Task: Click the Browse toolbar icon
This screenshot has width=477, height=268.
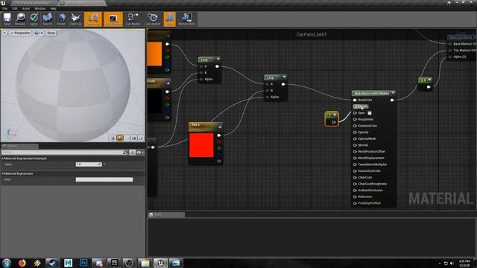Action: click(20, 19)
